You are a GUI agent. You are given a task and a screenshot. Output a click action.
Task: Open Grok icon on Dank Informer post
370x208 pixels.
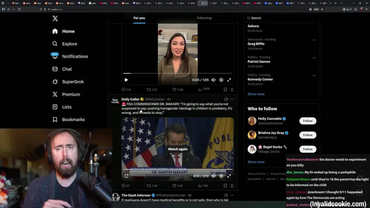(x=226, y=195)
